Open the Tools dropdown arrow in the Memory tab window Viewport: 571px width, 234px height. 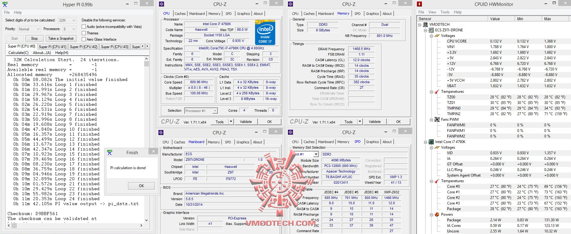(x=360, y=122)
